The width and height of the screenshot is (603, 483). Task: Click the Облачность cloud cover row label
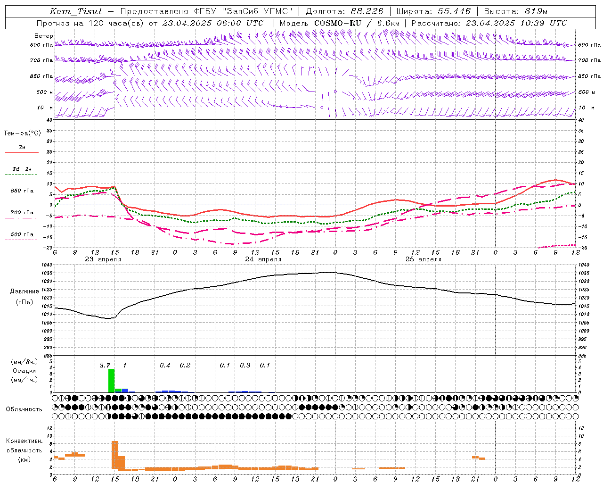pos(24,409)
